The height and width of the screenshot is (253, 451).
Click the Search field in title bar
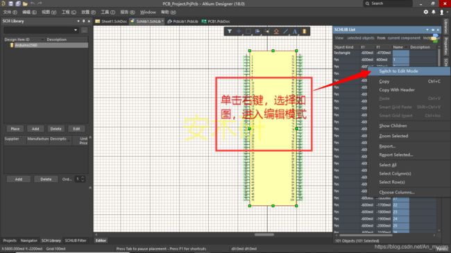[388, 3]
